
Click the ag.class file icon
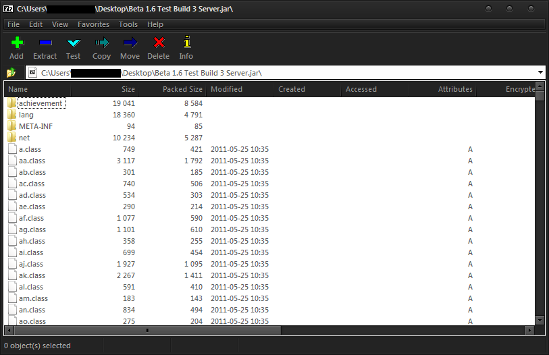13,229
